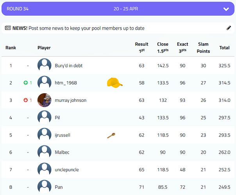Image resolution: width=236 pixels, height=195 pixels.
Task: Open the 20 - 25 APR round selector
Action: pyautogui.click(x=125, y=9)
